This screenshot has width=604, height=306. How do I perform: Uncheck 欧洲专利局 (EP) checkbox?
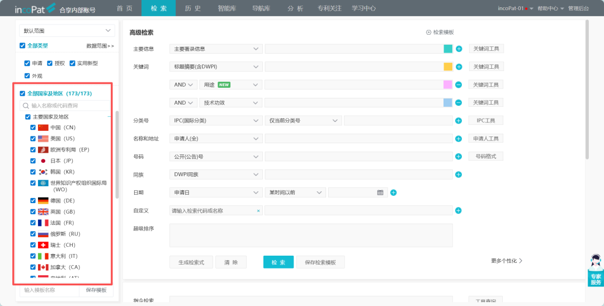click(33, 149)
